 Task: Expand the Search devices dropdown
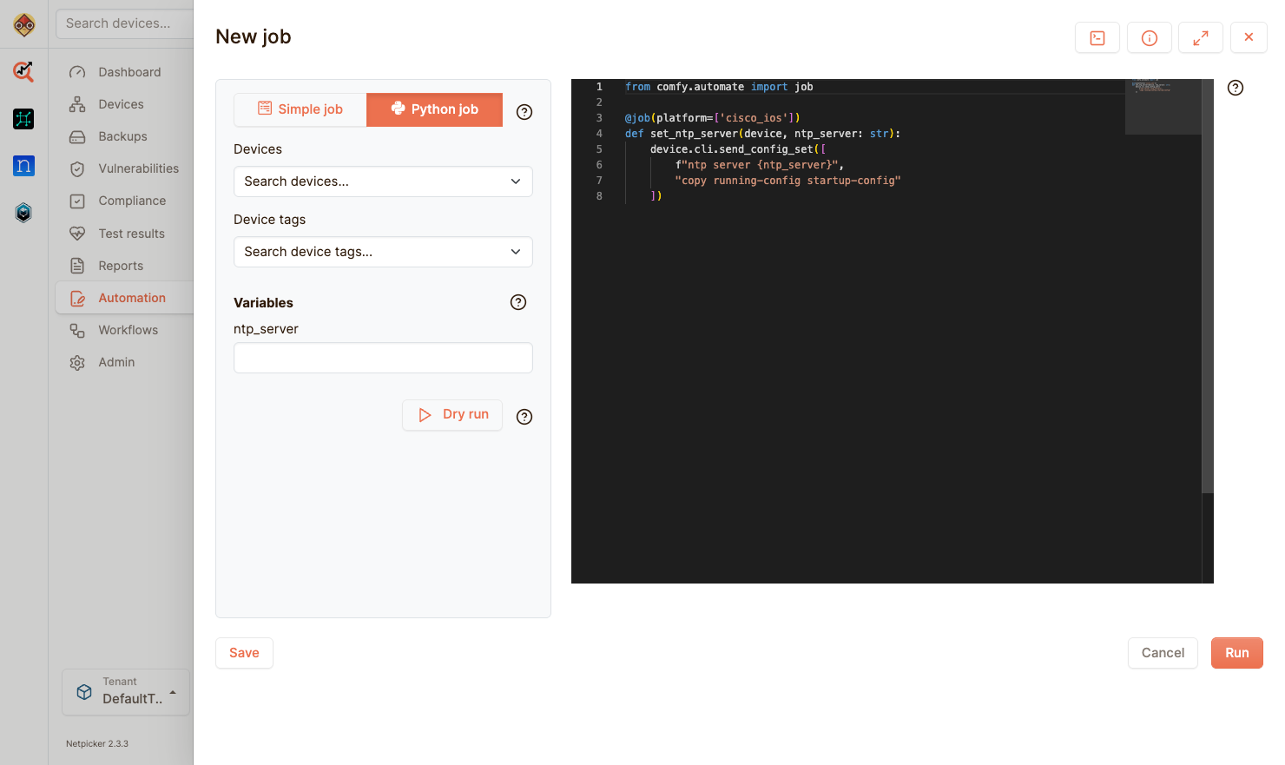(383, 181)
